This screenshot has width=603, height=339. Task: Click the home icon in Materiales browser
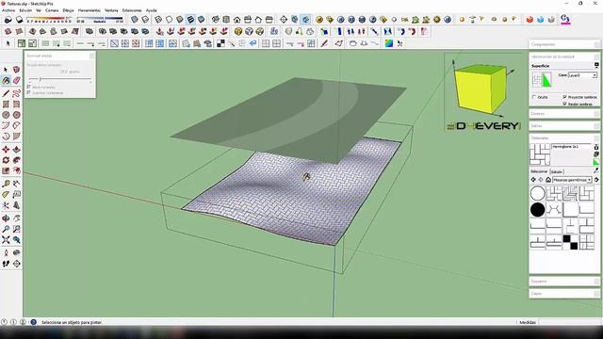[x=548, y=180]
